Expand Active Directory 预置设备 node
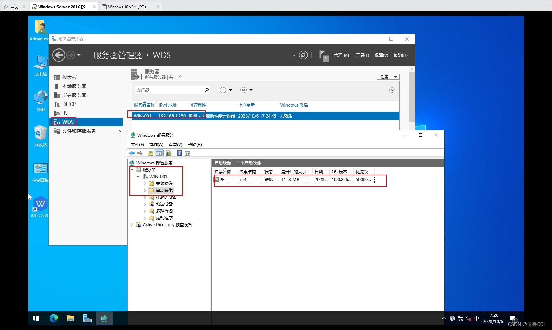The height and width of the screenshot is (330, 552). (132, 225)
